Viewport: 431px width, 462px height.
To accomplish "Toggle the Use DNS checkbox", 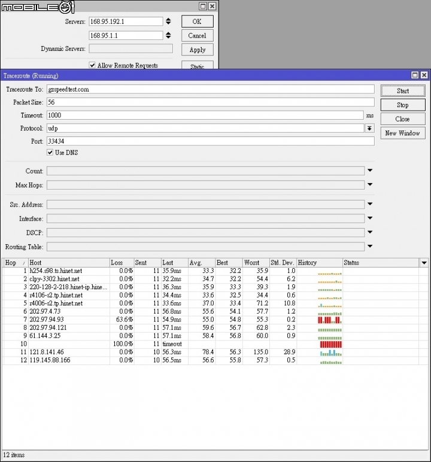I will (x=50, y=153).
